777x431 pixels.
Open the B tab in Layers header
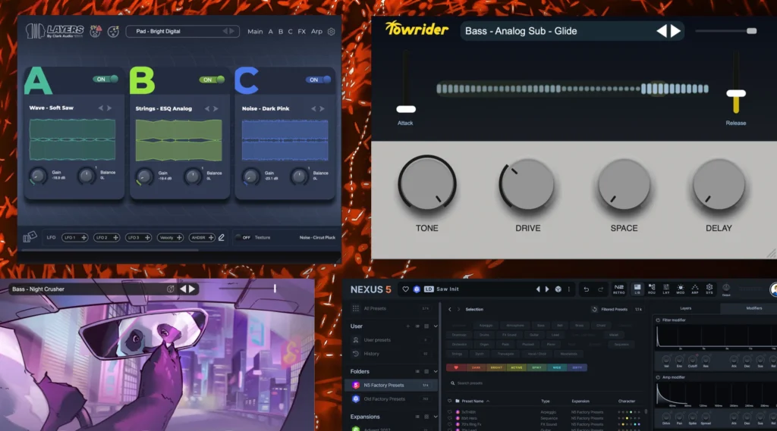pyautogui.click(x=281, y=32)
